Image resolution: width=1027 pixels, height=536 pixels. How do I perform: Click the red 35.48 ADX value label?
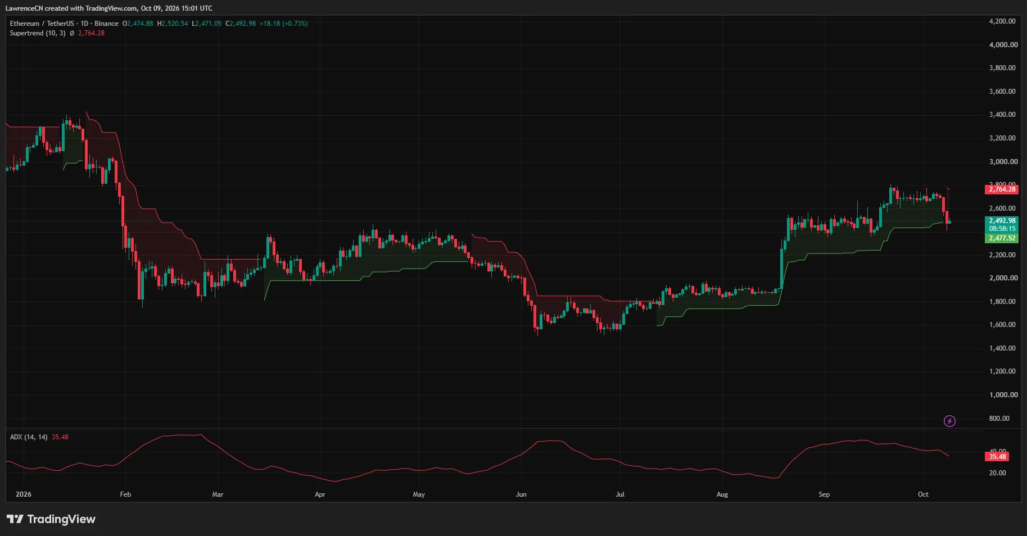(x=997, y=457)
